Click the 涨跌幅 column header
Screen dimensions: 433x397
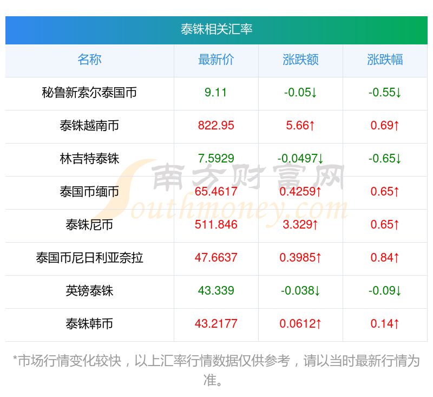pyautogui.click(x=385, y=60)
